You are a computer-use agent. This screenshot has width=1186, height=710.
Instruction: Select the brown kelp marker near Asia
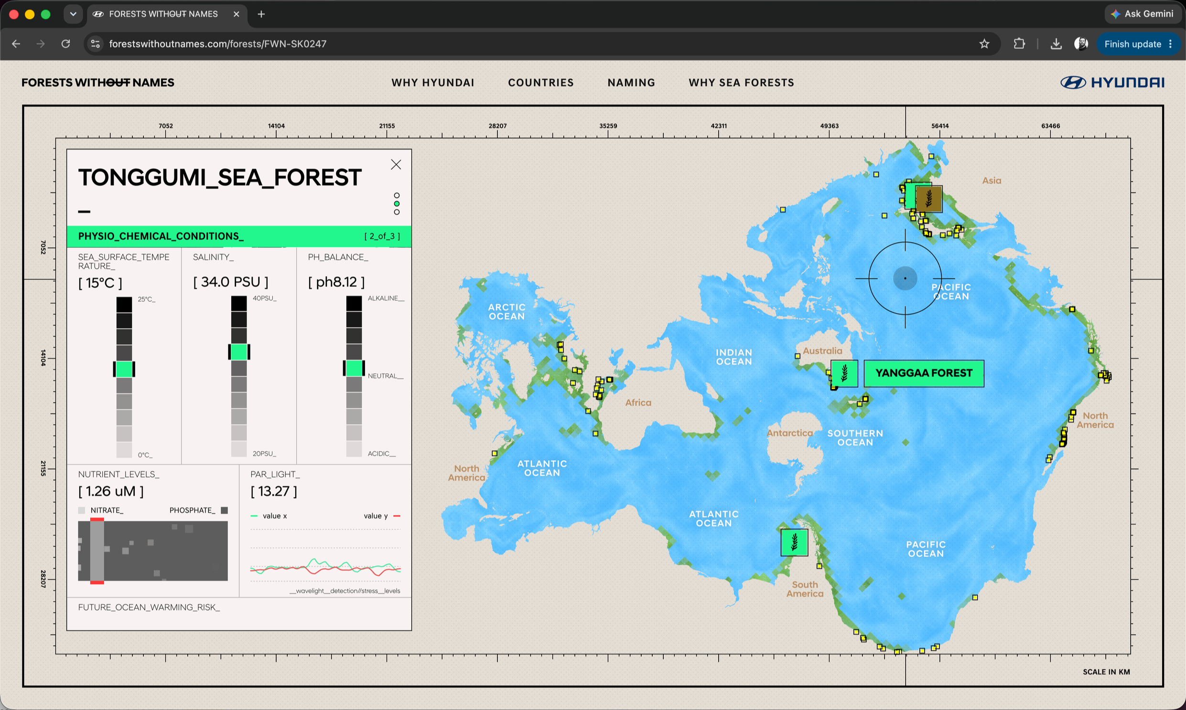click(x=928, y=199)
